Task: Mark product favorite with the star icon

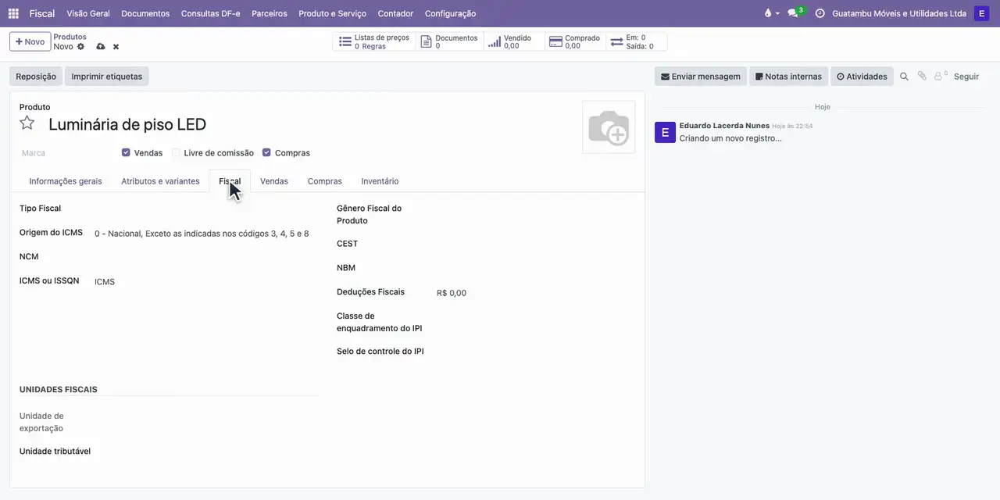Action: tap(27, 123)
